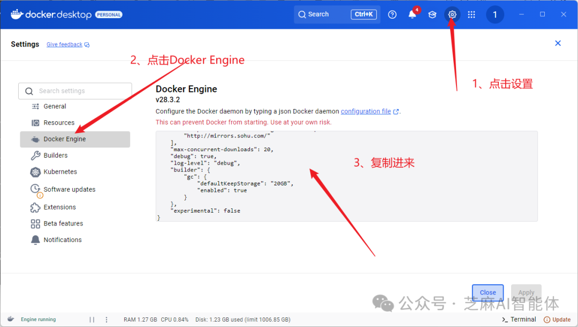The width and height of the screenshot is (578, 327).
Task: Open the help question-mark icon
Action: click(392, 14)
